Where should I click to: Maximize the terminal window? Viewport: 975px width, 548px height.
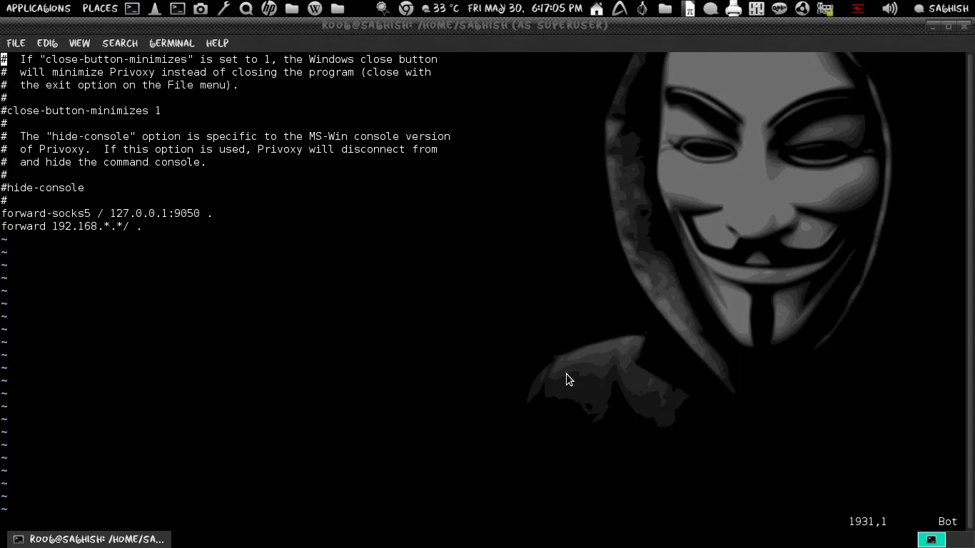tap(949, 26)
